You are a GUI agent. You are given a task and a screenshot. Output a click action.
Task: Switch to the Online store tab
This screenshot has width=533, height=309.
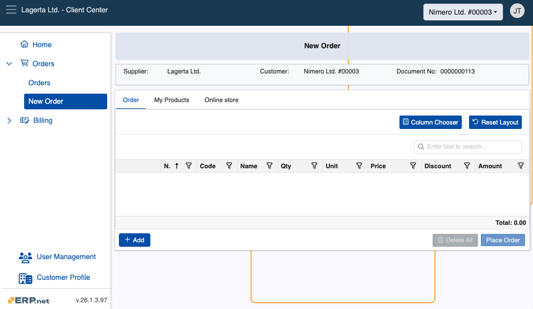[x=222, y=100]
